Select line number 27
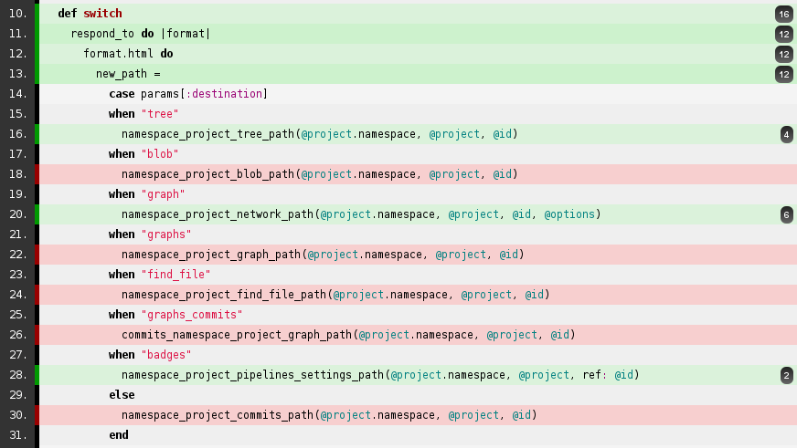 click(x=17, y=355)
